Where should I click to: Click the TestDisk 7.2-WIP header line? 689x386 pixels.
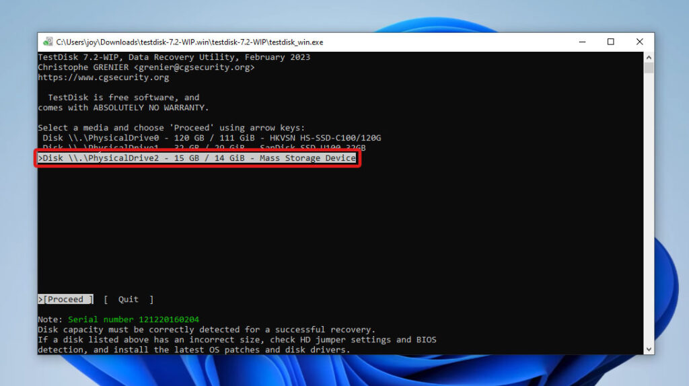pyautogui.click(x=174, y=57)
